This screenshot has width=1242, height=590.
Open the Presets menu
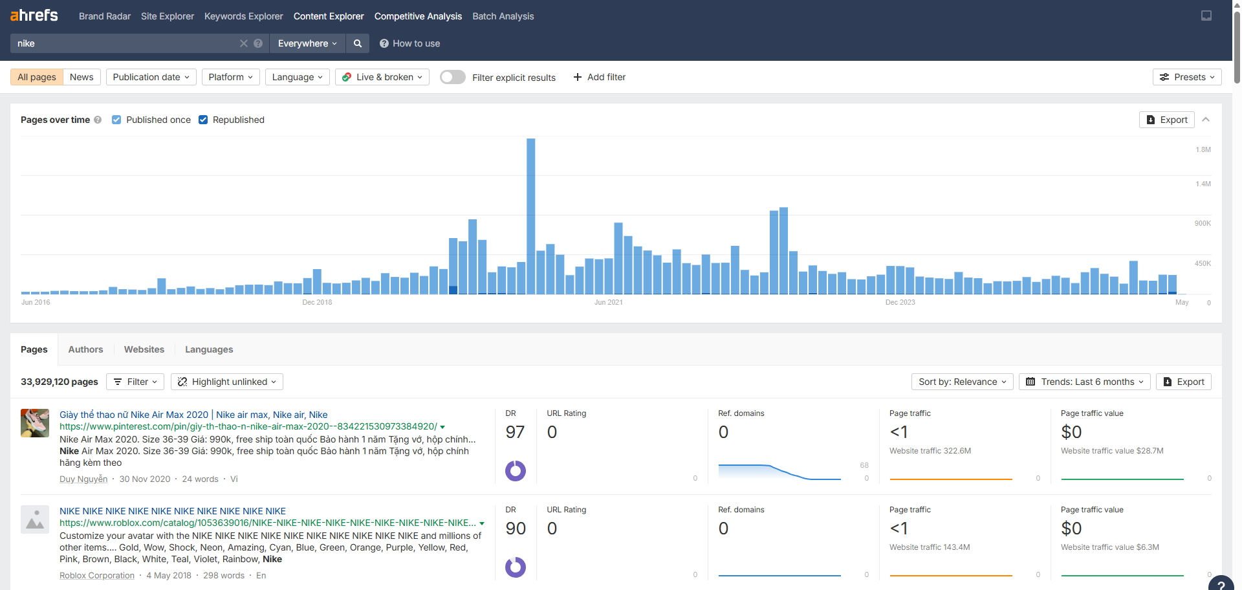(1187, 77)
